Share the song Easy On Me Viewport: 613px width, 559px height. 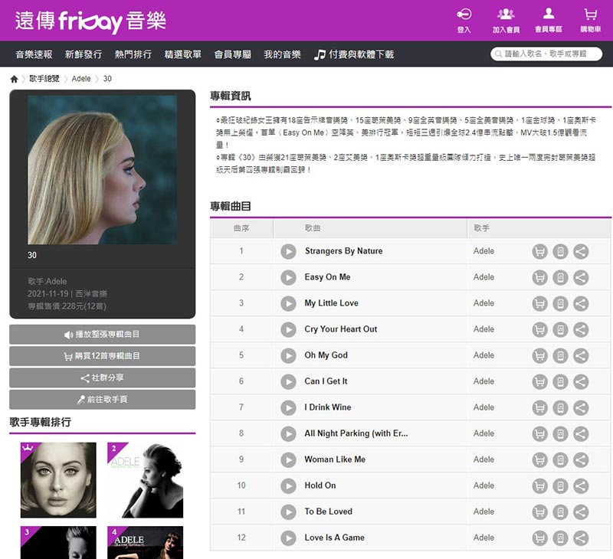[581, 278]
